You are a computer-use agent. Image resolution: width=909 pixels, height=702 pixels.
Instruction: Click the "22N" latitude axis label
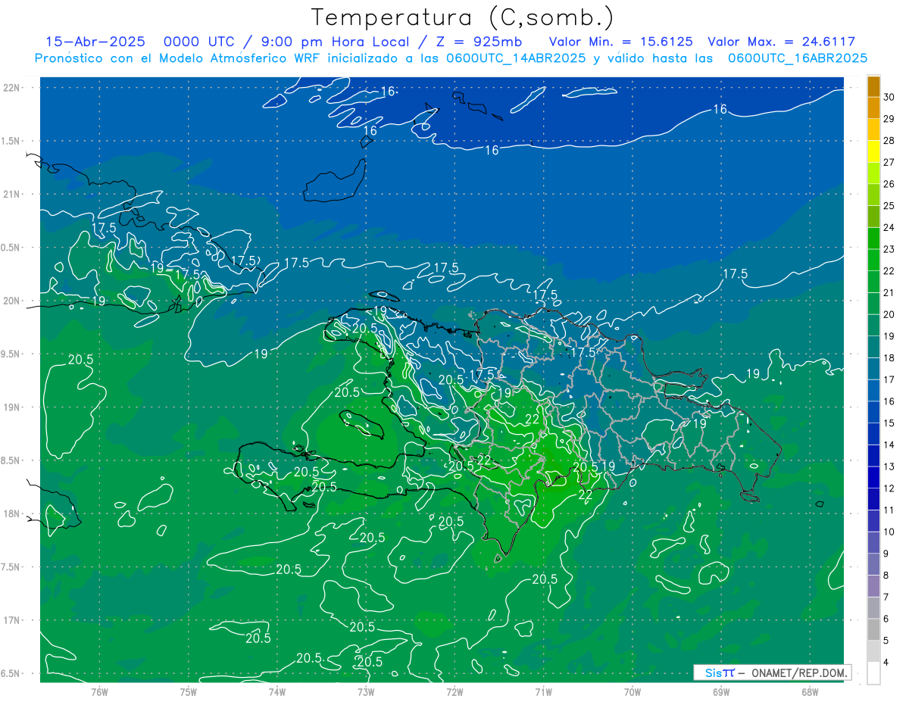[x=12, y=88]
